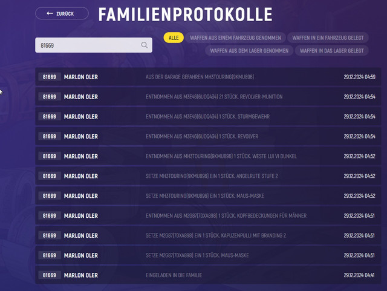Select the Weste Lui Vi Dunkel entry
Image resolution: width=387 pixels, height=291 pixels.
(208, 156)
